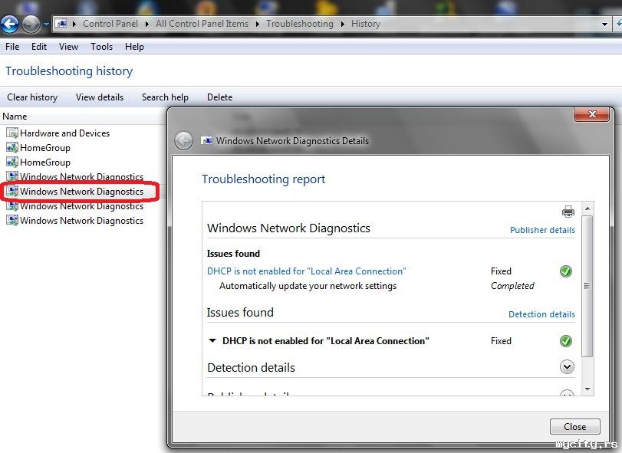Expand arrow after Troubleshooting breadcrumb
Viewport: 622px width, 453px height.
click(x=343, y=25)
